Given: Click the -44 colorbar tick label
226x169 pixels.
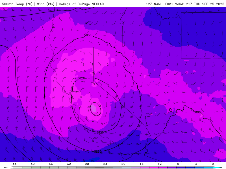Looking at the screenshot, I should tap(13, 164).
